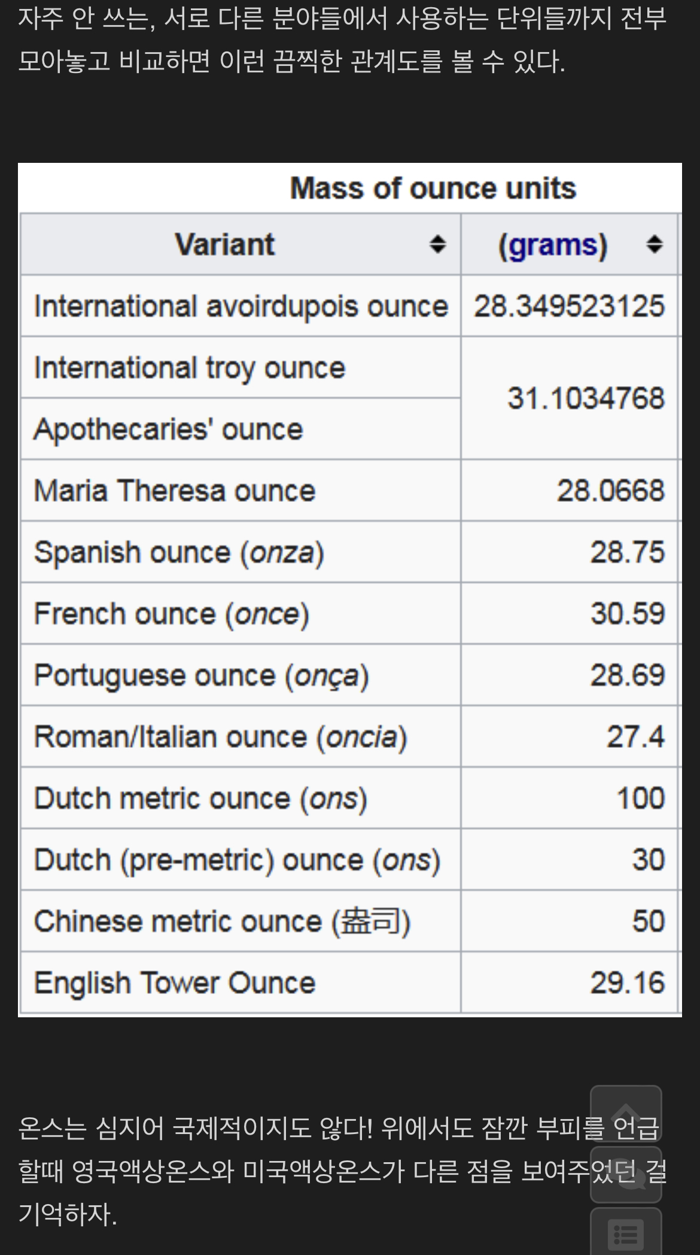
Task: Select the English Tower Ounce row
Action: coord(349,983)
